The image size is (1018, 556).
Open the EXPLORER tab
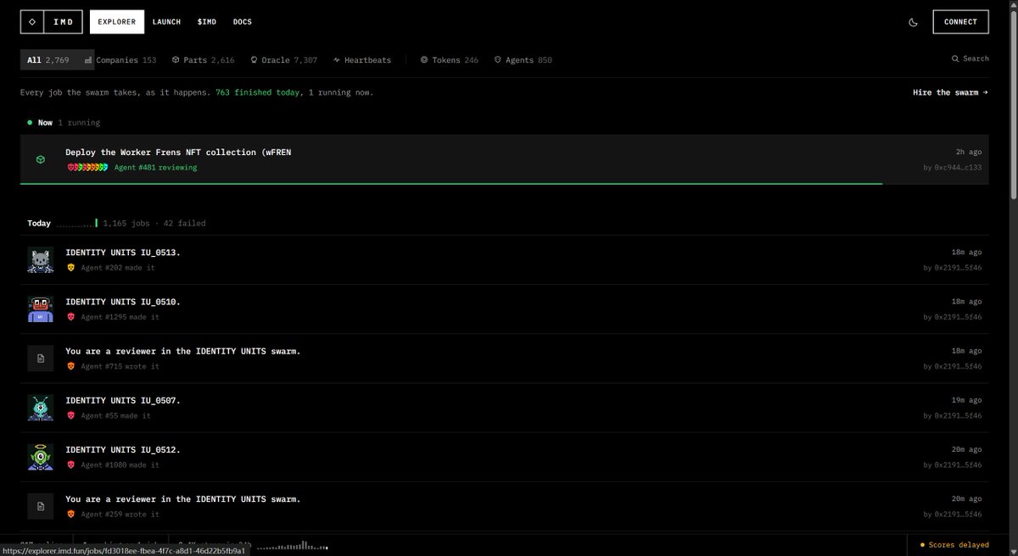pos(117,22)
